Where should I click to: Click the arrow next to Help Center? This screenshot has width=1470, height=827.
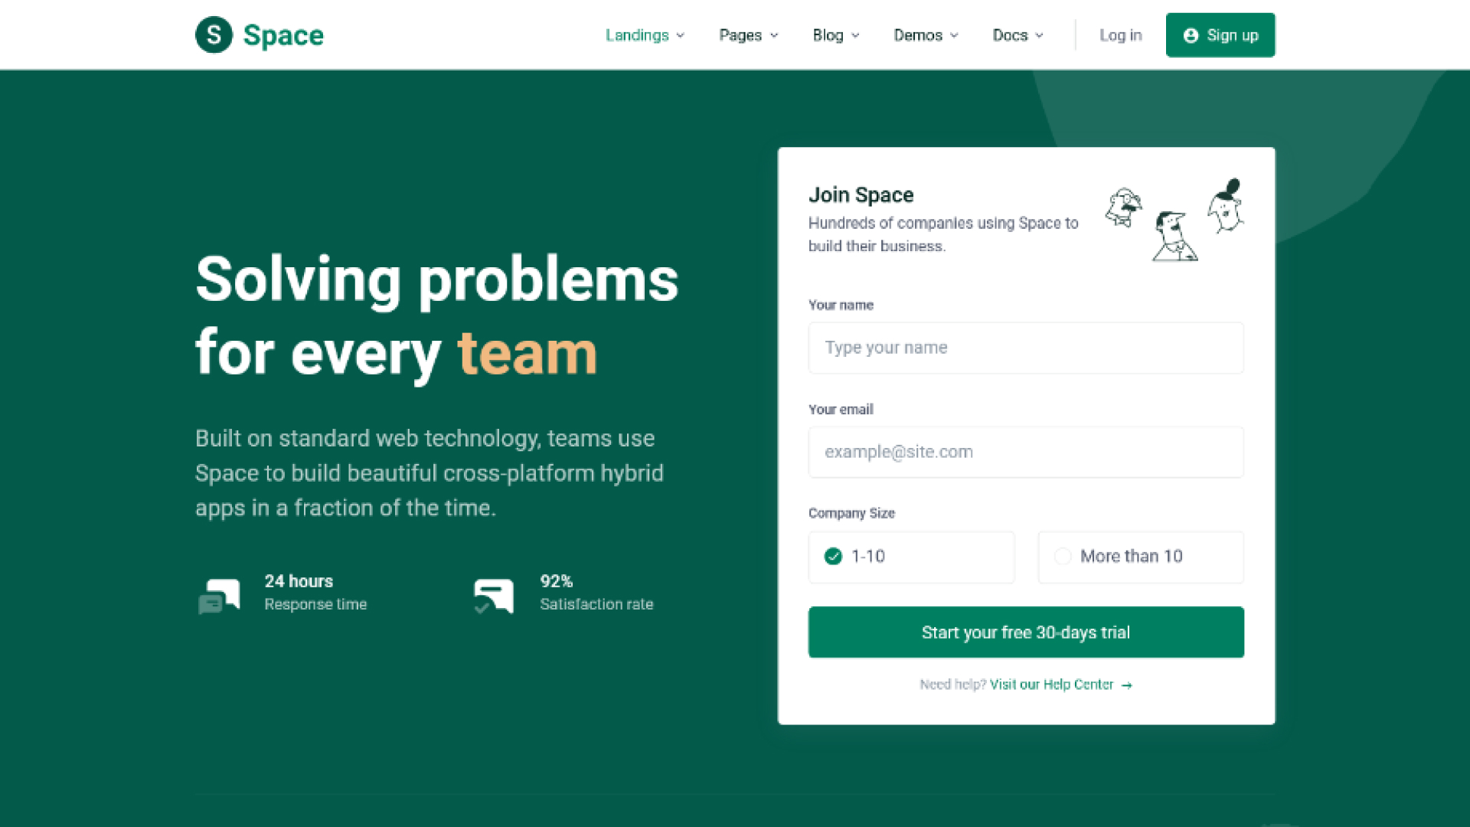point(1126,685)
